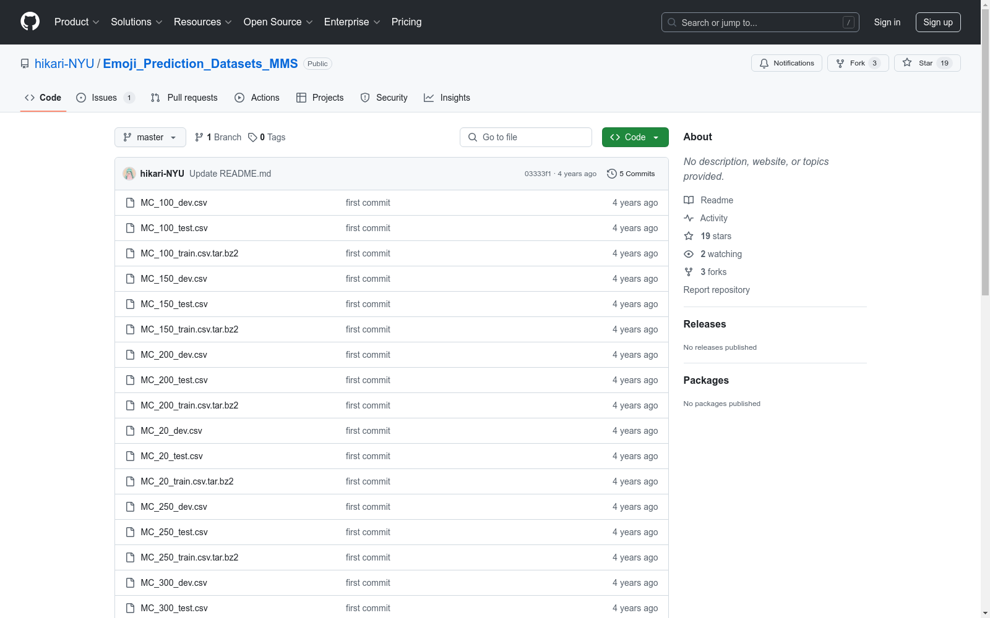
Task: Click the file icon beside MC_150_test.csv
Action: (130, 304)
